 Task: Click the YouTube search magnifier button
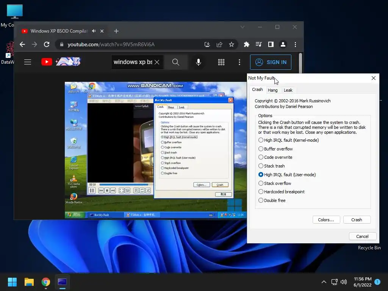(x=176, y=62)
